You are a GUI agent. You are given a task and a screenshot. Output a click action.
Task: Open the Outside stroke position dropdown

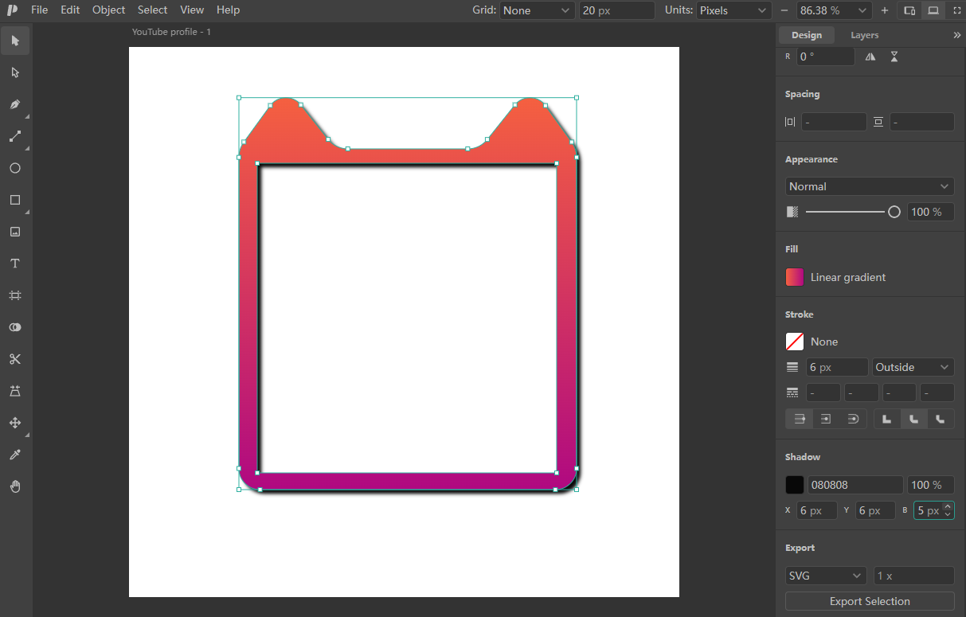[913, 367]
